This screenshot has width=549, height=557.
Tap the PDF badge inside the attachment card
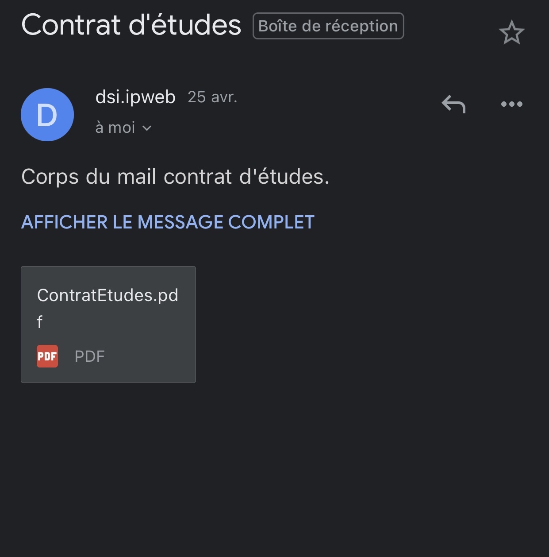46,356
